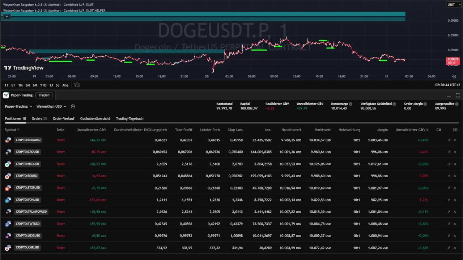Close the NEOUSD position with X
Viewport: 463px width, 260px height.
(x=455, y=164)
